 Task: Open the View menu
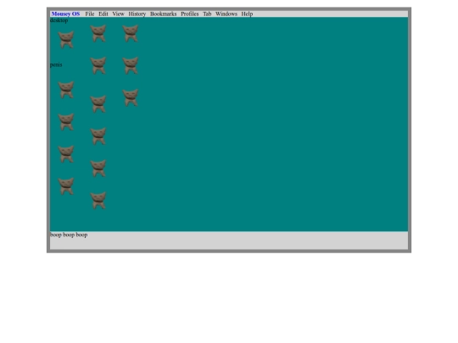coord(118,14)
